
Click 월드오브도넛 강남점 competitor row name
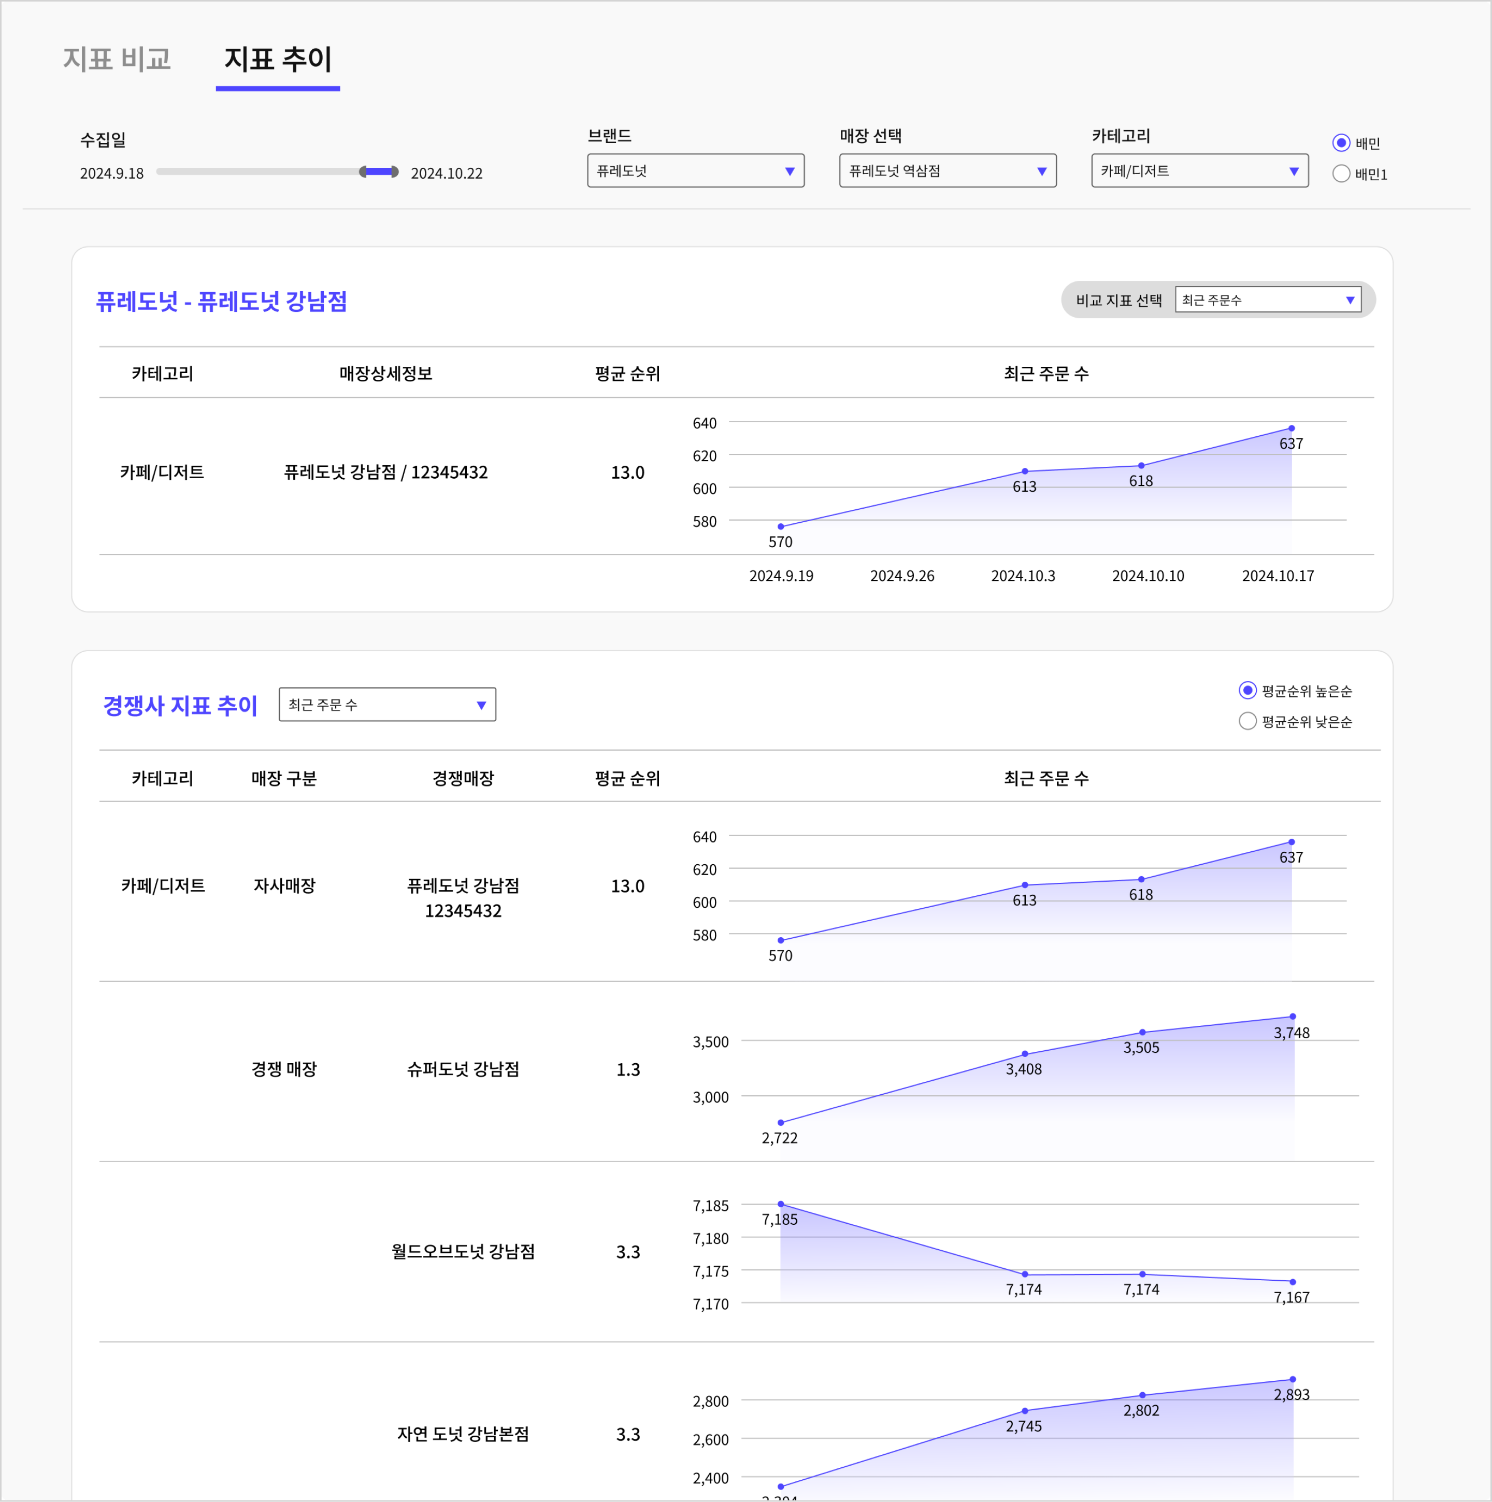point(463,1252)
